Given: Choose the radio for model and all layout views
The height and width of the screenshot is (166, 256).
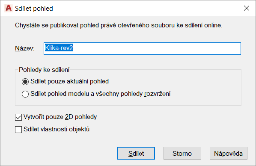Looking at the screenshot, I should (25, 94).
